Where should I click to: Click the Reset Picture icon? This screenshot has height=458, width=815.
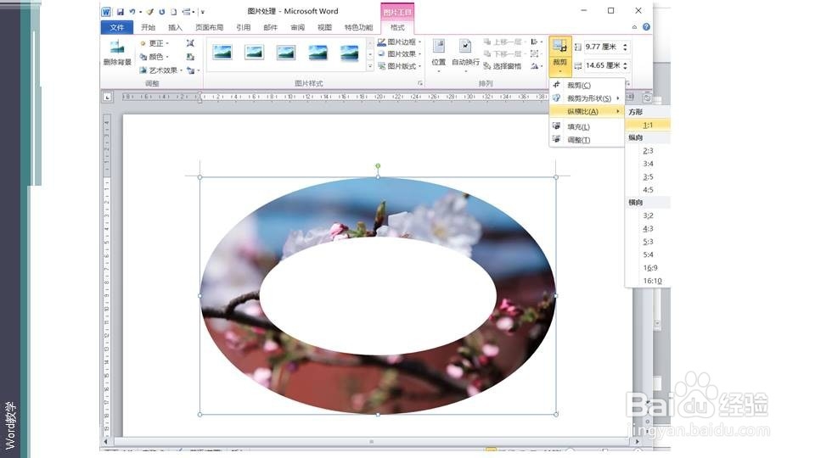(x=191, y=70)
